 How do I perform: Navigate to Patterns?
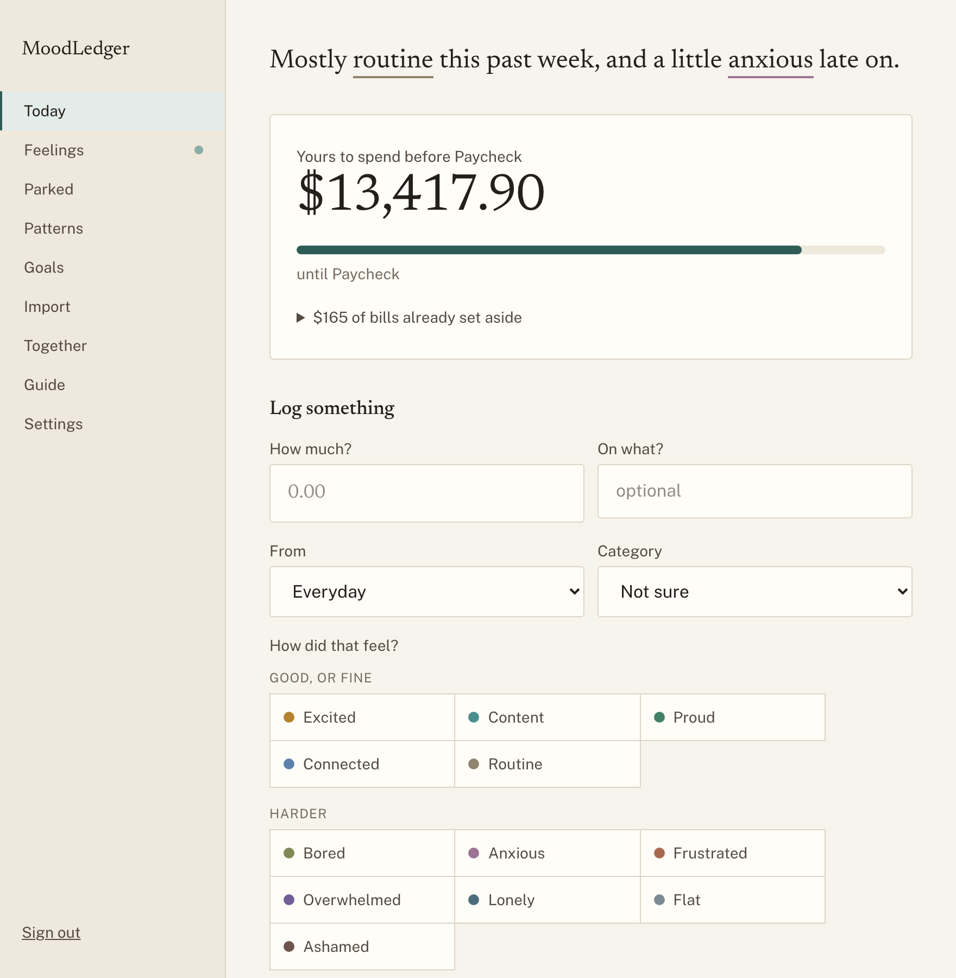pos(112,228)
